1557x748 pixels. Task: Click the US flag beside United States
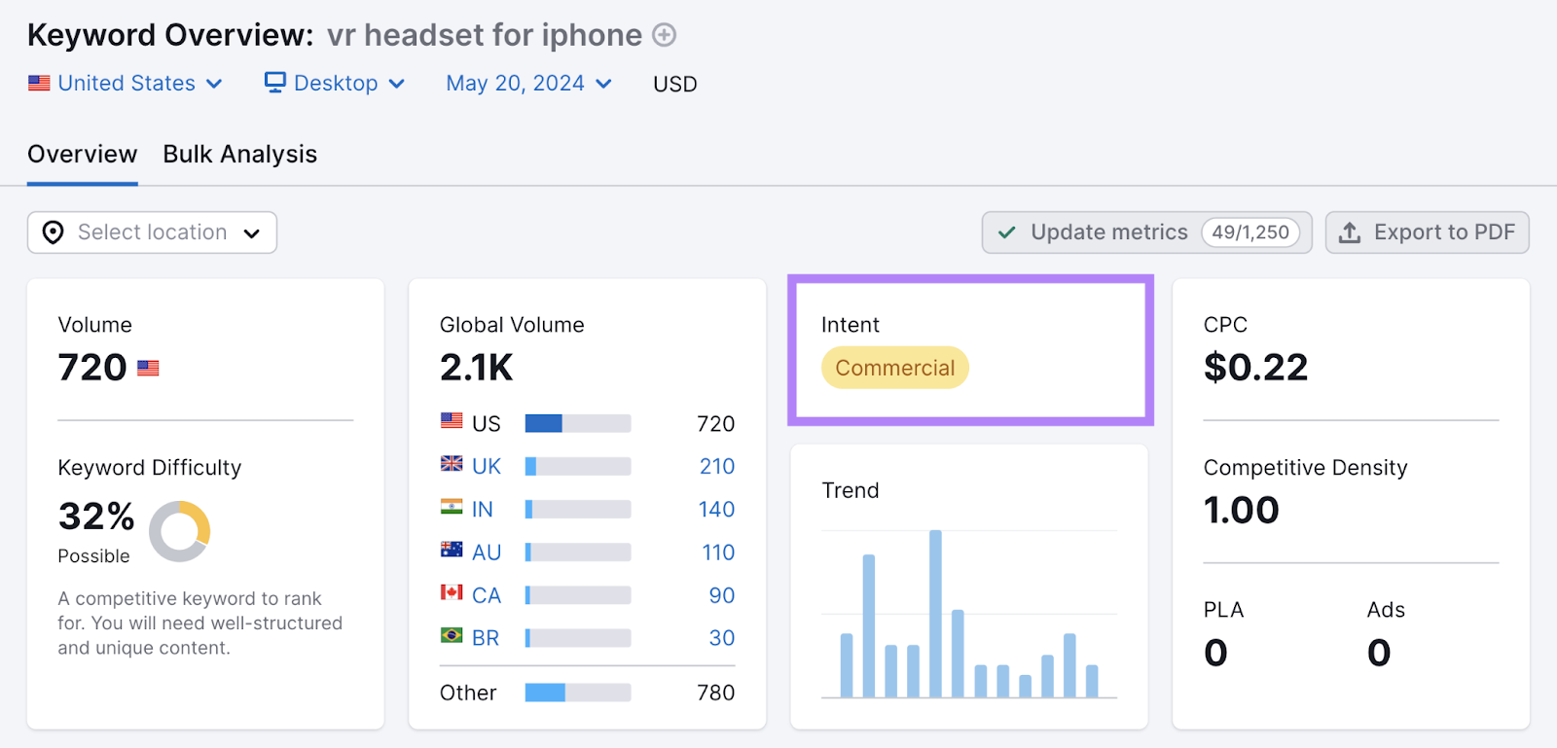[39, 83]
